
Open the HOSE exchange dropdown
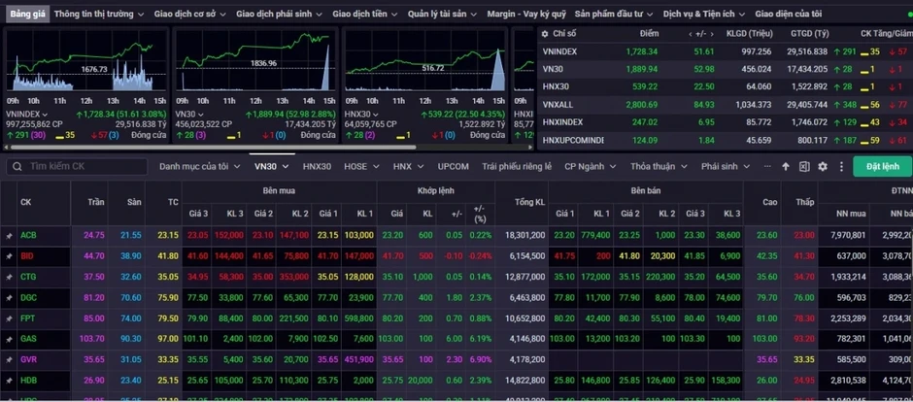coord(362,166)
